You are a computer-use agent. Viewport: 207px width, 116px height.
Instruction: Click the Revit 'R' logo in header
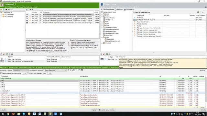[x=102, y=5]
